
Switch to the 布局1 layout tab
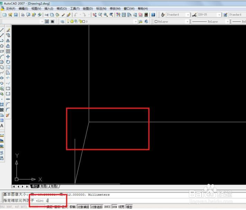click(44, 186)
